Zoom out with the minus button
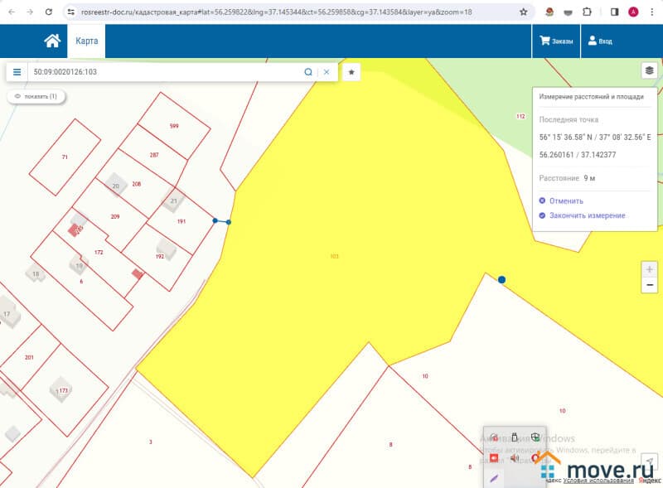 pyautogui.click(x=650, y=285)
